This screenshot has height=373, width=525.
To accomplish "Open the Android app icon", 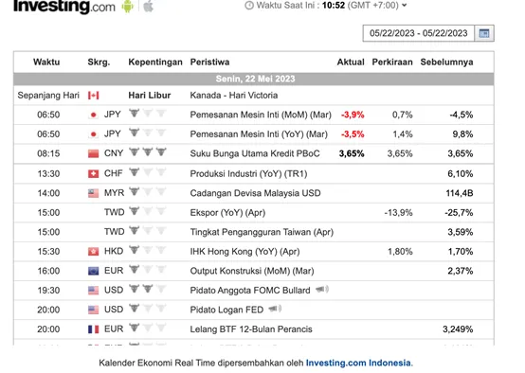I will [127, 6].
